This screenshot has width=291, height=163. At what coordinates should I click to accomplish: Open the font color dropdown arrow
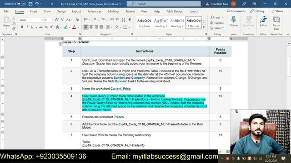(78, 27)
